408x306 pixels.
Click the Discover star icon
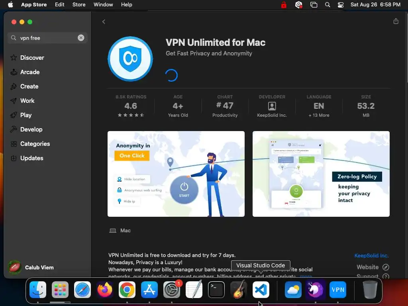pyautogui.click(x=14, y=57)
